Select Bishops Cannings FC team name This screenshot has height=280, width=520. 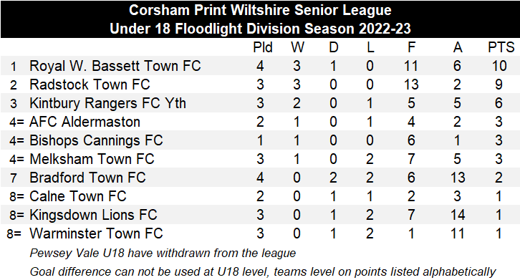pyautogui.click(x=96, y=140)
